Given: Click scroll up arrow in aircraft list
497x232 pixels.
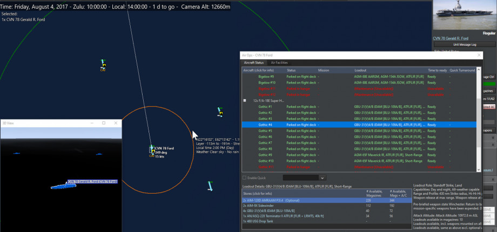Looking at the screenshot, I should [x=479, y=70].
